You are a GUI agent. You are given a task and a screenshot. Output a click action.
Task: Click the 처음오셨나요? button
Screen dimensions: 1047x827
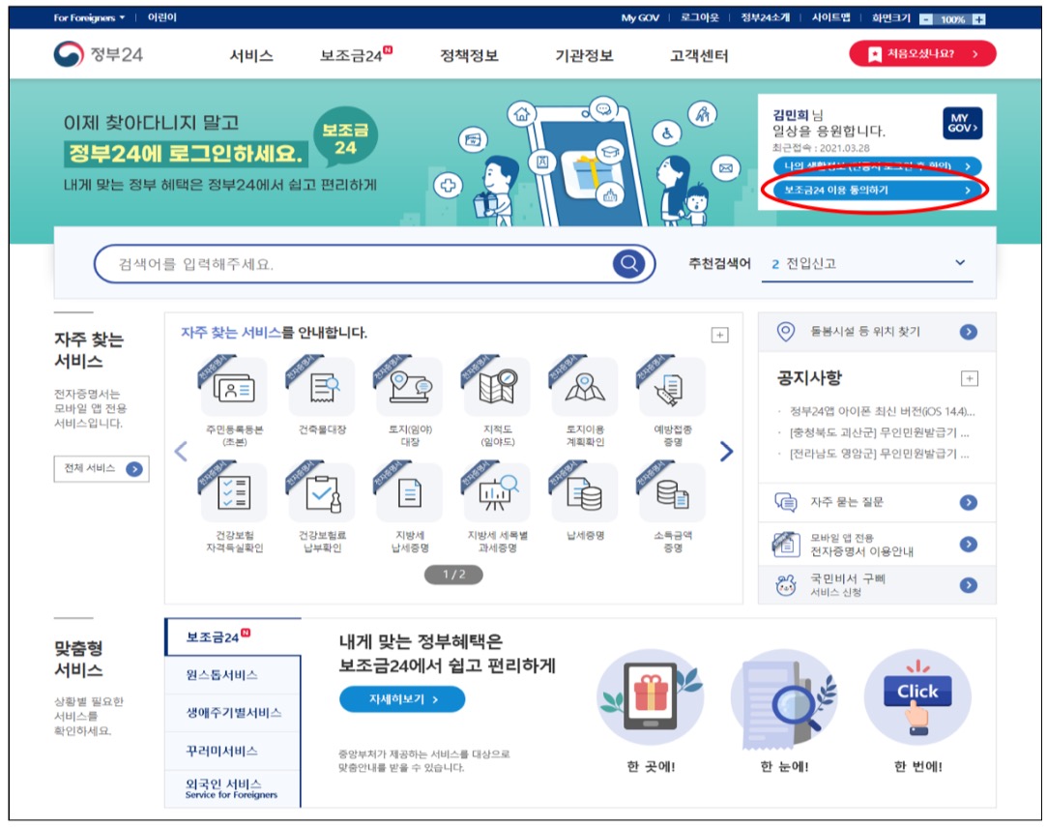[922, 54]
